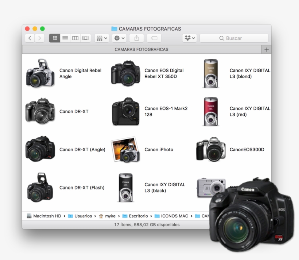Select the Canon DR-XT (Angle) icon
299x260 pixels.
coord(40,149)
